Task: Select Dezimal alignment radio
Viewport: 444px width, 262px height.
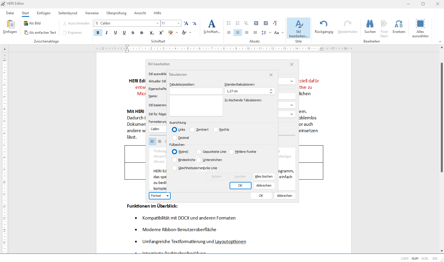Action: coord(174,138)
